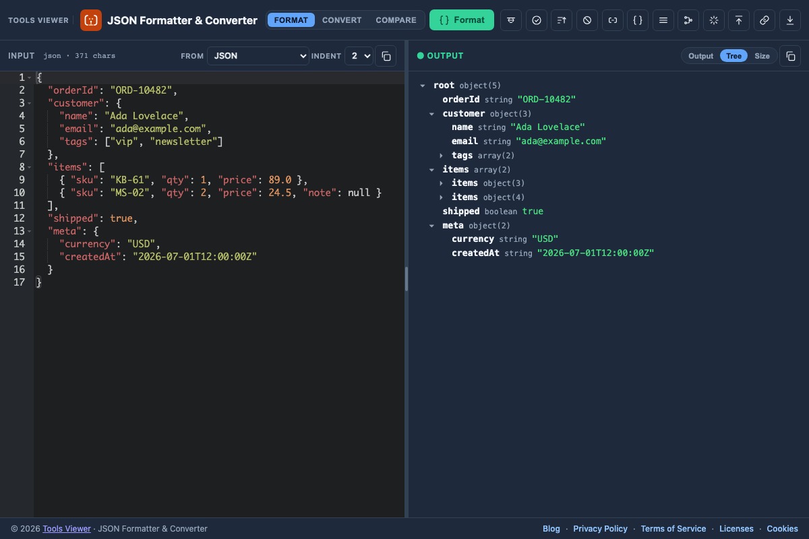Select the Size view tab
Screen dimensions: 809x539
point(762,56)
